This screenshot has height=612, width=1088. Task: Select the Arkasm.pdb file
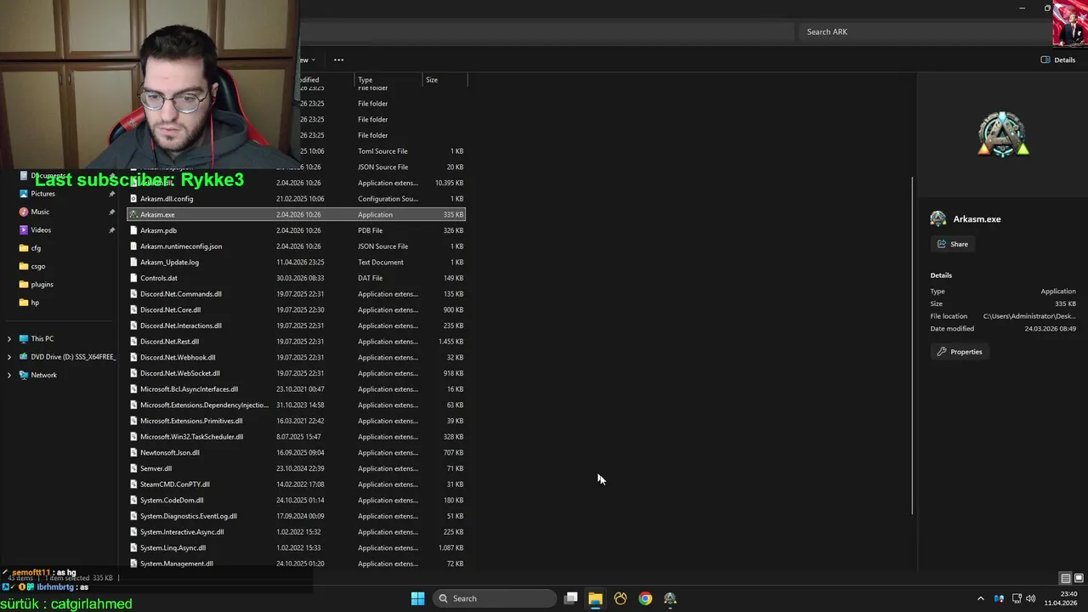(158, 230)
